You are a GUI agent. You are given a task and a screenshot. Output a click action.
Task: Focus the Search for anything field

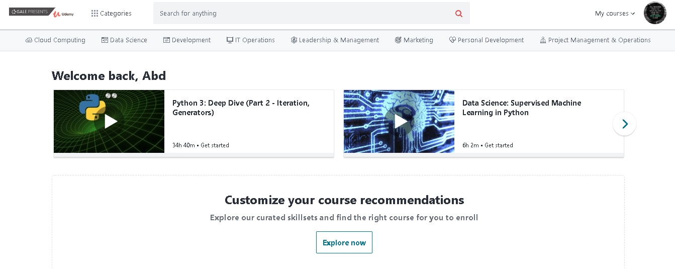(302, 14)
